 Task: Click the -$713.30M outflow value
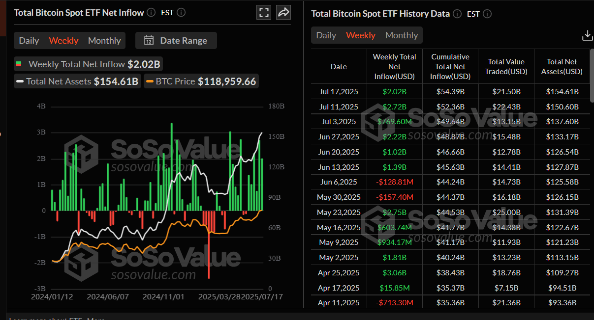394,303
